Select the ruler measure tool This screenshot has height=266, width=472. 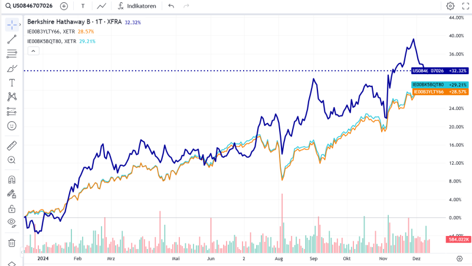click(12, 145)
